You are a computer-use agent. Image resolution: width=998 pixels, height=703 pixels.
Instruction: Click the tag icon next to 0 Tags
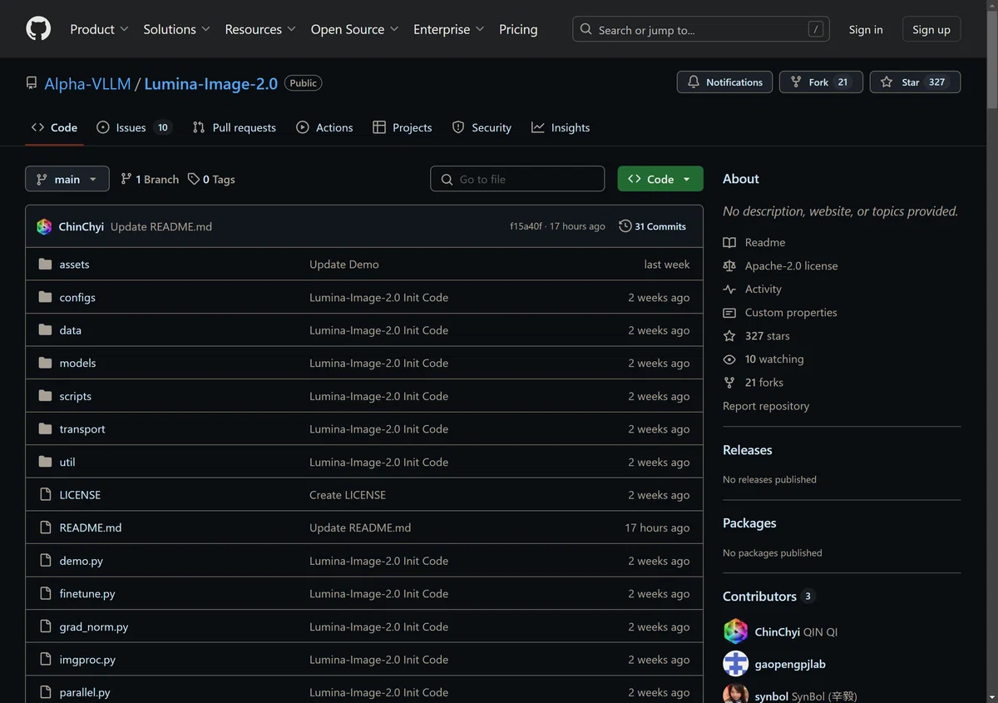(x=194, y=179)
